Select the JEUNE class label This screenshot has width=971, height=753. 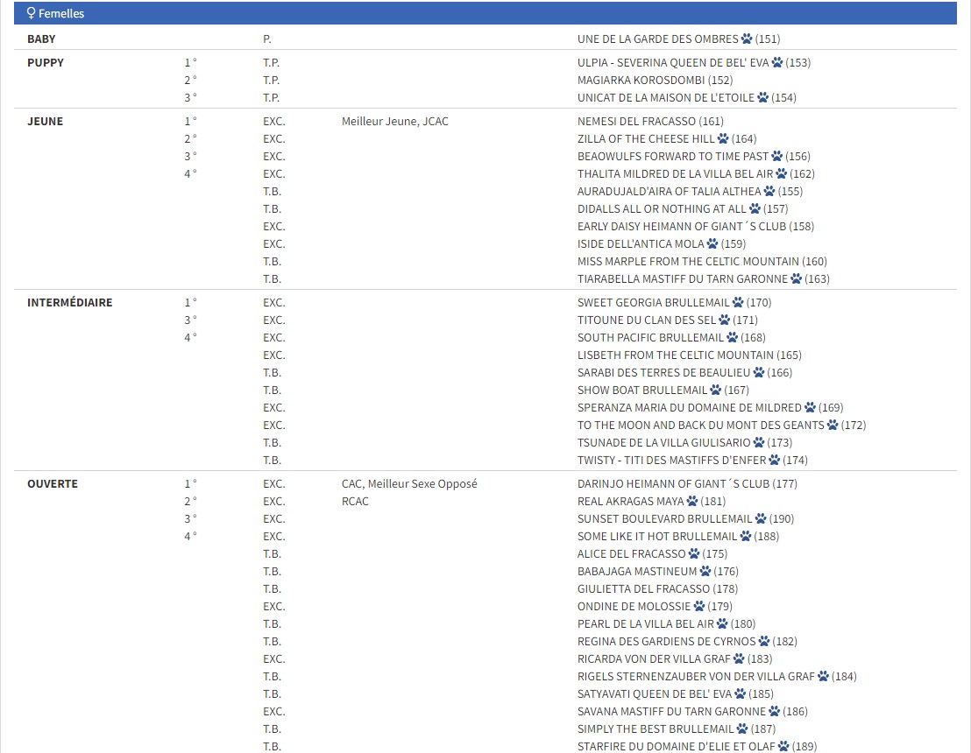[46, 122]
